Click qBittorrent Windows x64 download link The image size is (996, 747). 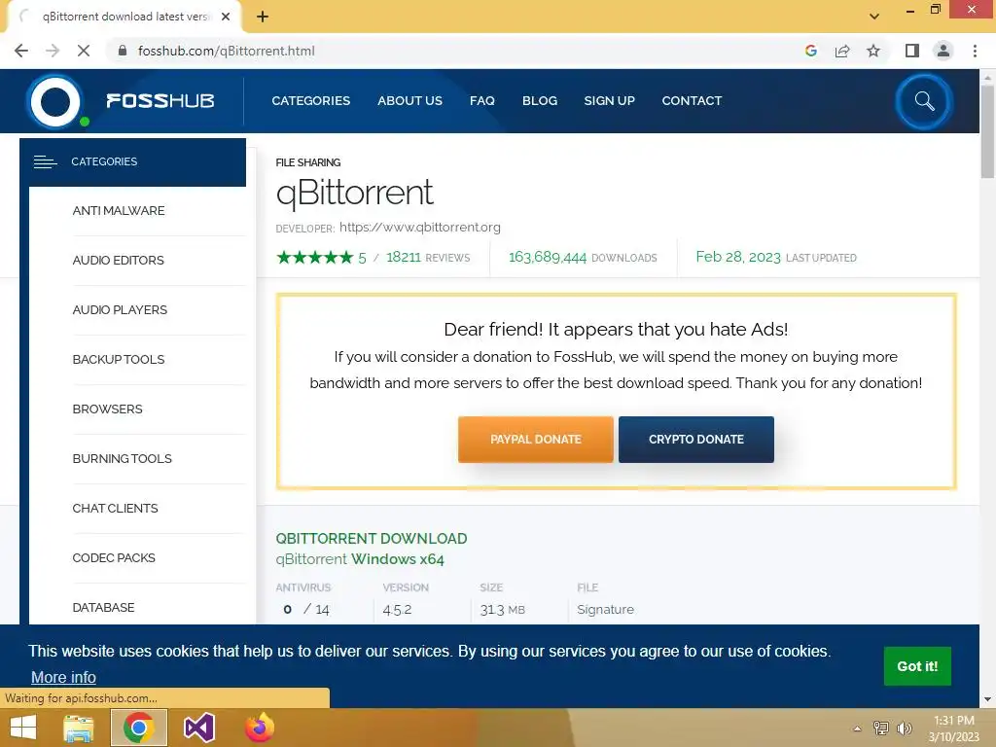tap(360, 559)
